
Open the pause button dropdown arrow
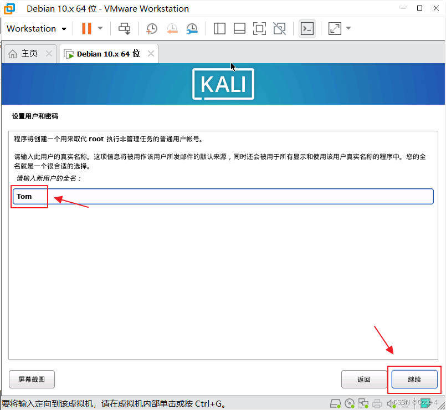[100, 28]
